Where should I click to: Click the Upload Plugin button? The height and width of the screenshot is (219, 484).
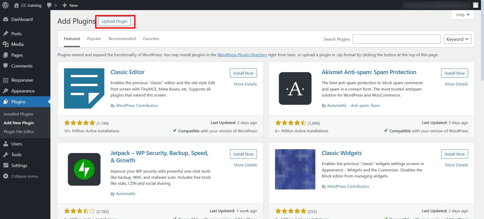pyautogui.click(x=114, y=21)
